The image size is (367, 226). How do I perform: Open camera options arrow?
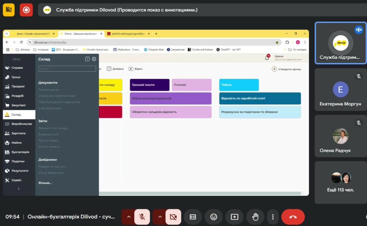[160, 217]
